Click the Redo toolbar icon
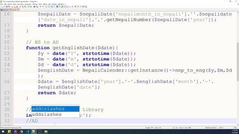Viewport: 239px width, 134px height. (31, 7)
